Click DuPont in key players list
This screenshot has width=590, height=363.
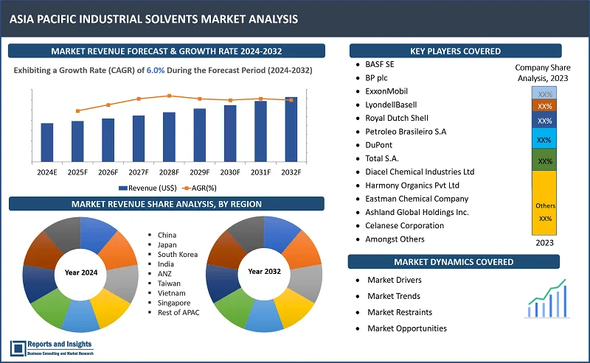pyautogui.click(x=378, y=145)
